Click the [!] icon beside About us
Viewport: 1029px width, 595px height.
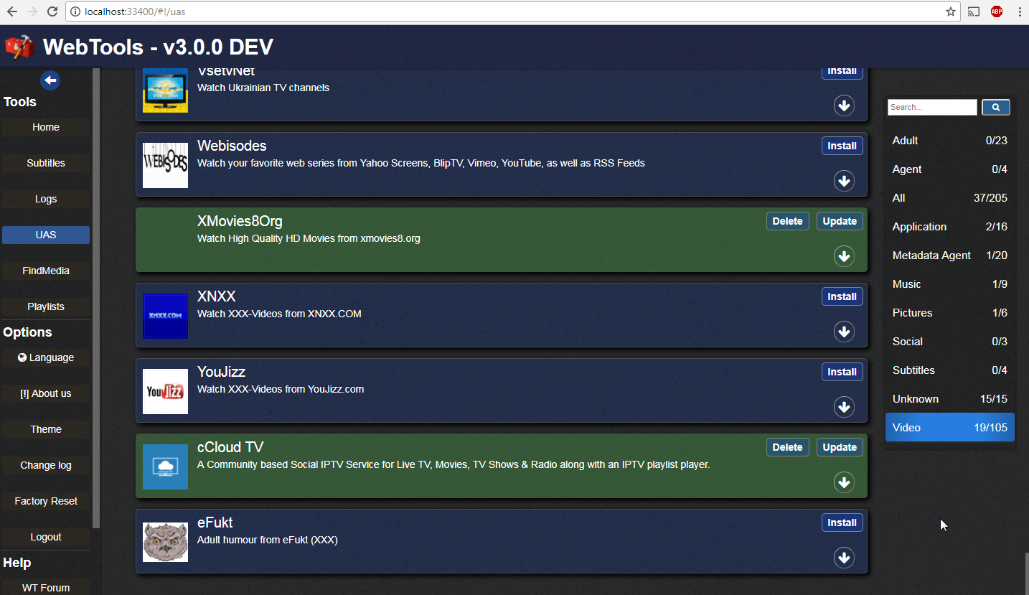click(x=23, y=393)
